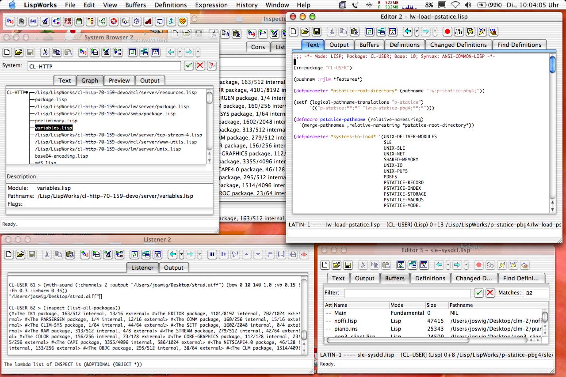Click the scissors cut icon in System Browser 2
Image resolution: width=566 pixels, height=377 pixels.
pos(45,52)
